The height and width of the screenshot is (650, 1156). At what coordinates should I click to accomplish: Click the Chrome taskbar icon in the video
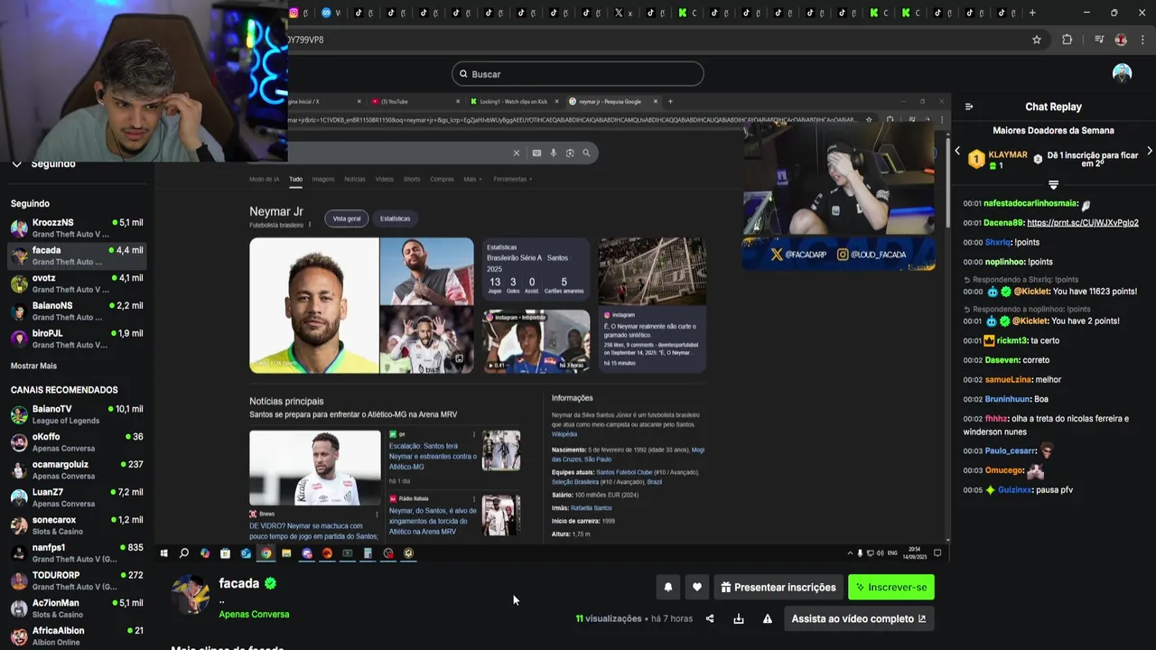point(266,553)
